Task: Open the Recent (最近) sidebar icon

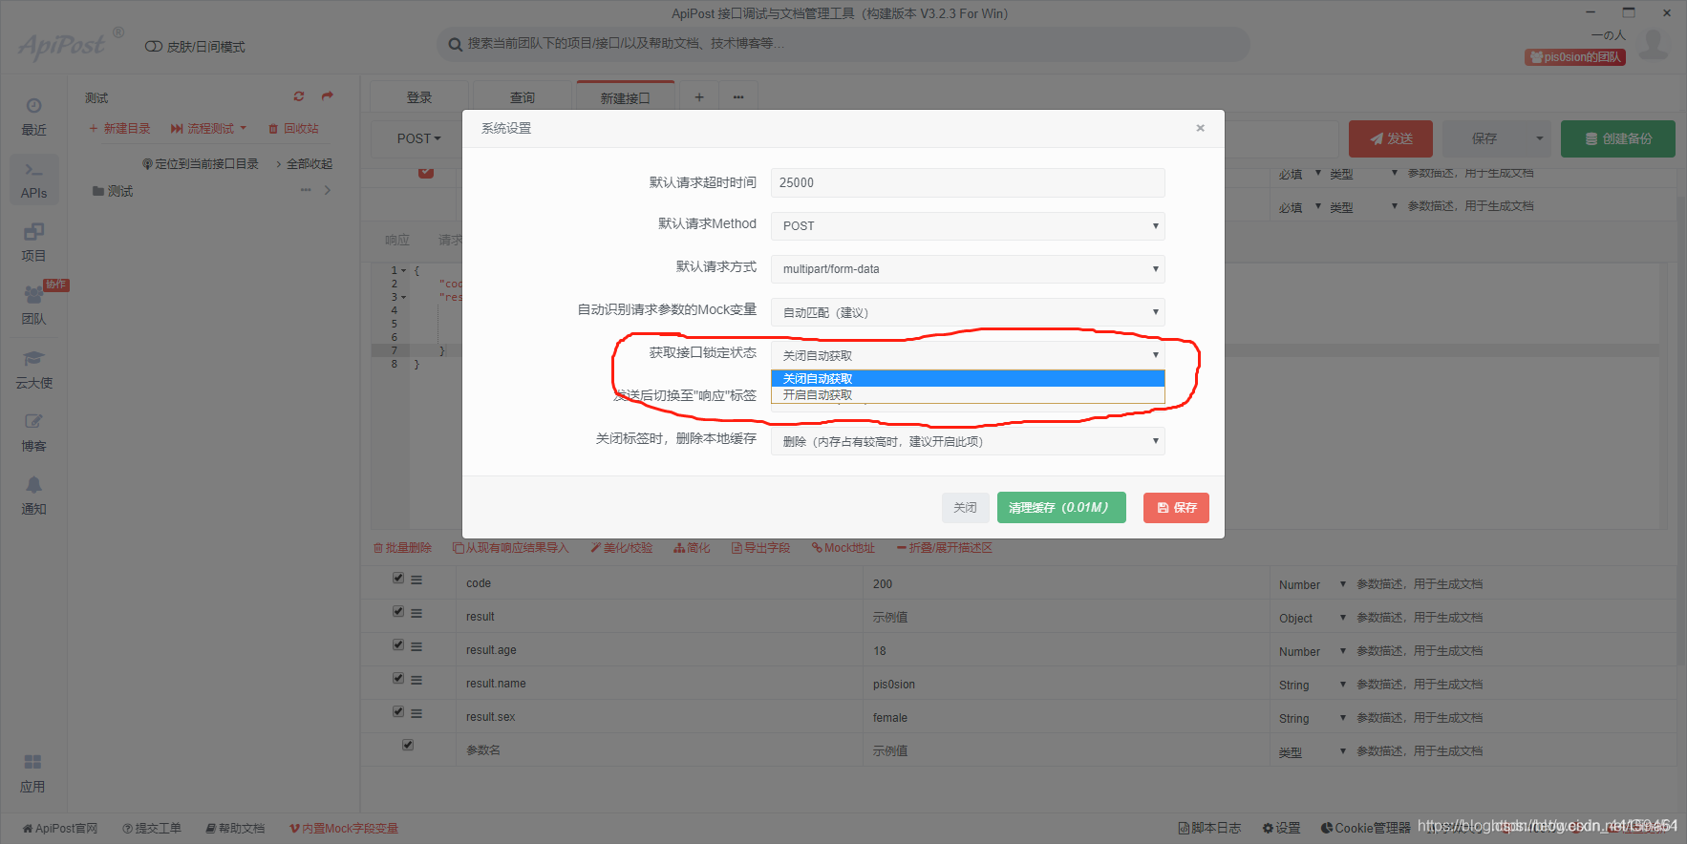Action: 33,116
